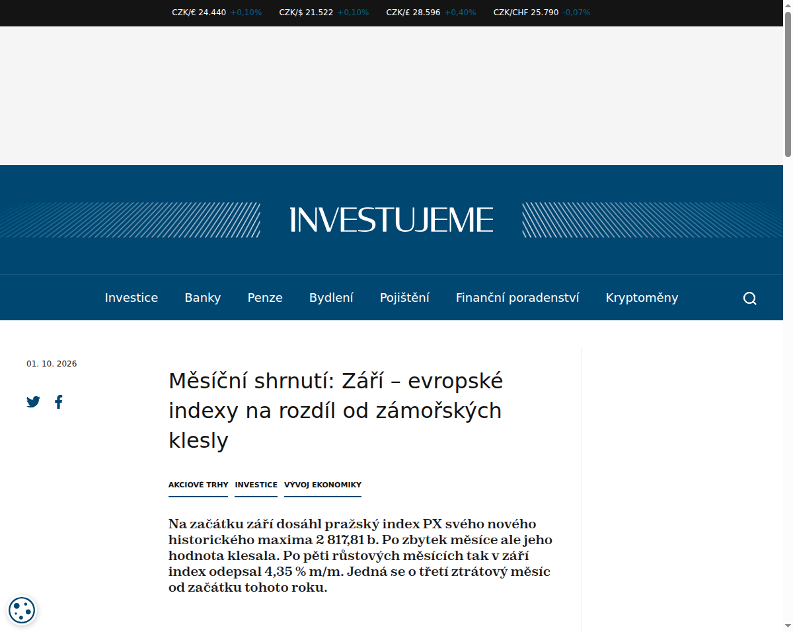
Task: Open the Investice menu item
Action: pyautogui.click(x=132, y=298)
